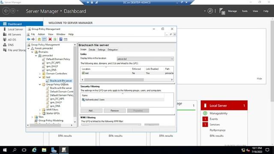Click the Add... button under Security Filtering
Viewport: 274px width, 154px height.
pyautogui.click(x=91, y=111)
